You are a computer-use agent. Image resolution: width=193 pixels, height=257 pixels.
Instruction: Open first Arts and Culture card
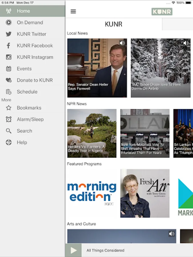(122, 236)
